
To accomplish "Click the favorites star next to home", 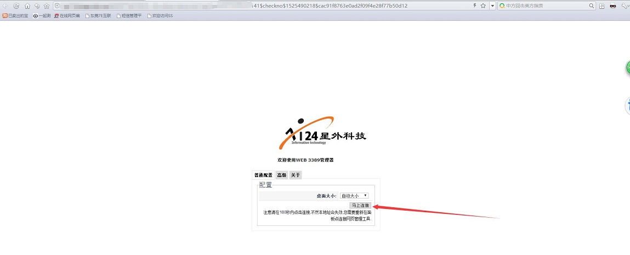I will [47, 6].
